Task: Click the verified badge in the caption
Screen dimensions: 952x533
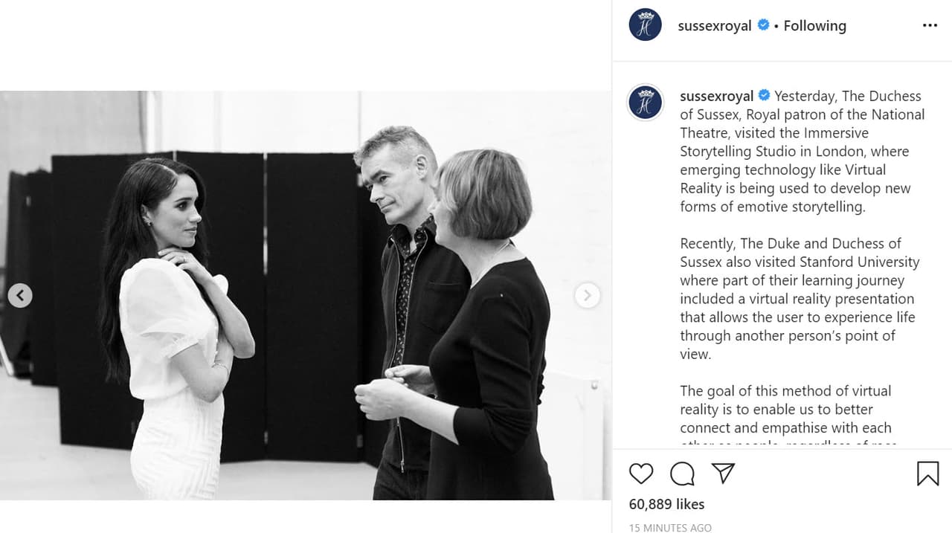Action: tap(764, 96)
